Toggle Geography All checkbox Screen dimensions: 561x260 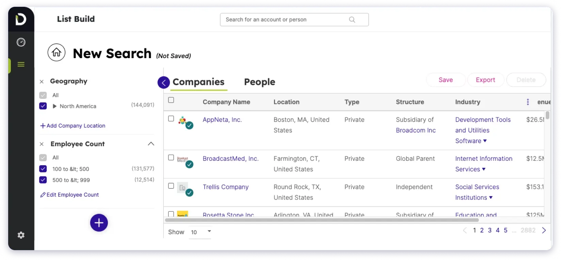[43, 95]
